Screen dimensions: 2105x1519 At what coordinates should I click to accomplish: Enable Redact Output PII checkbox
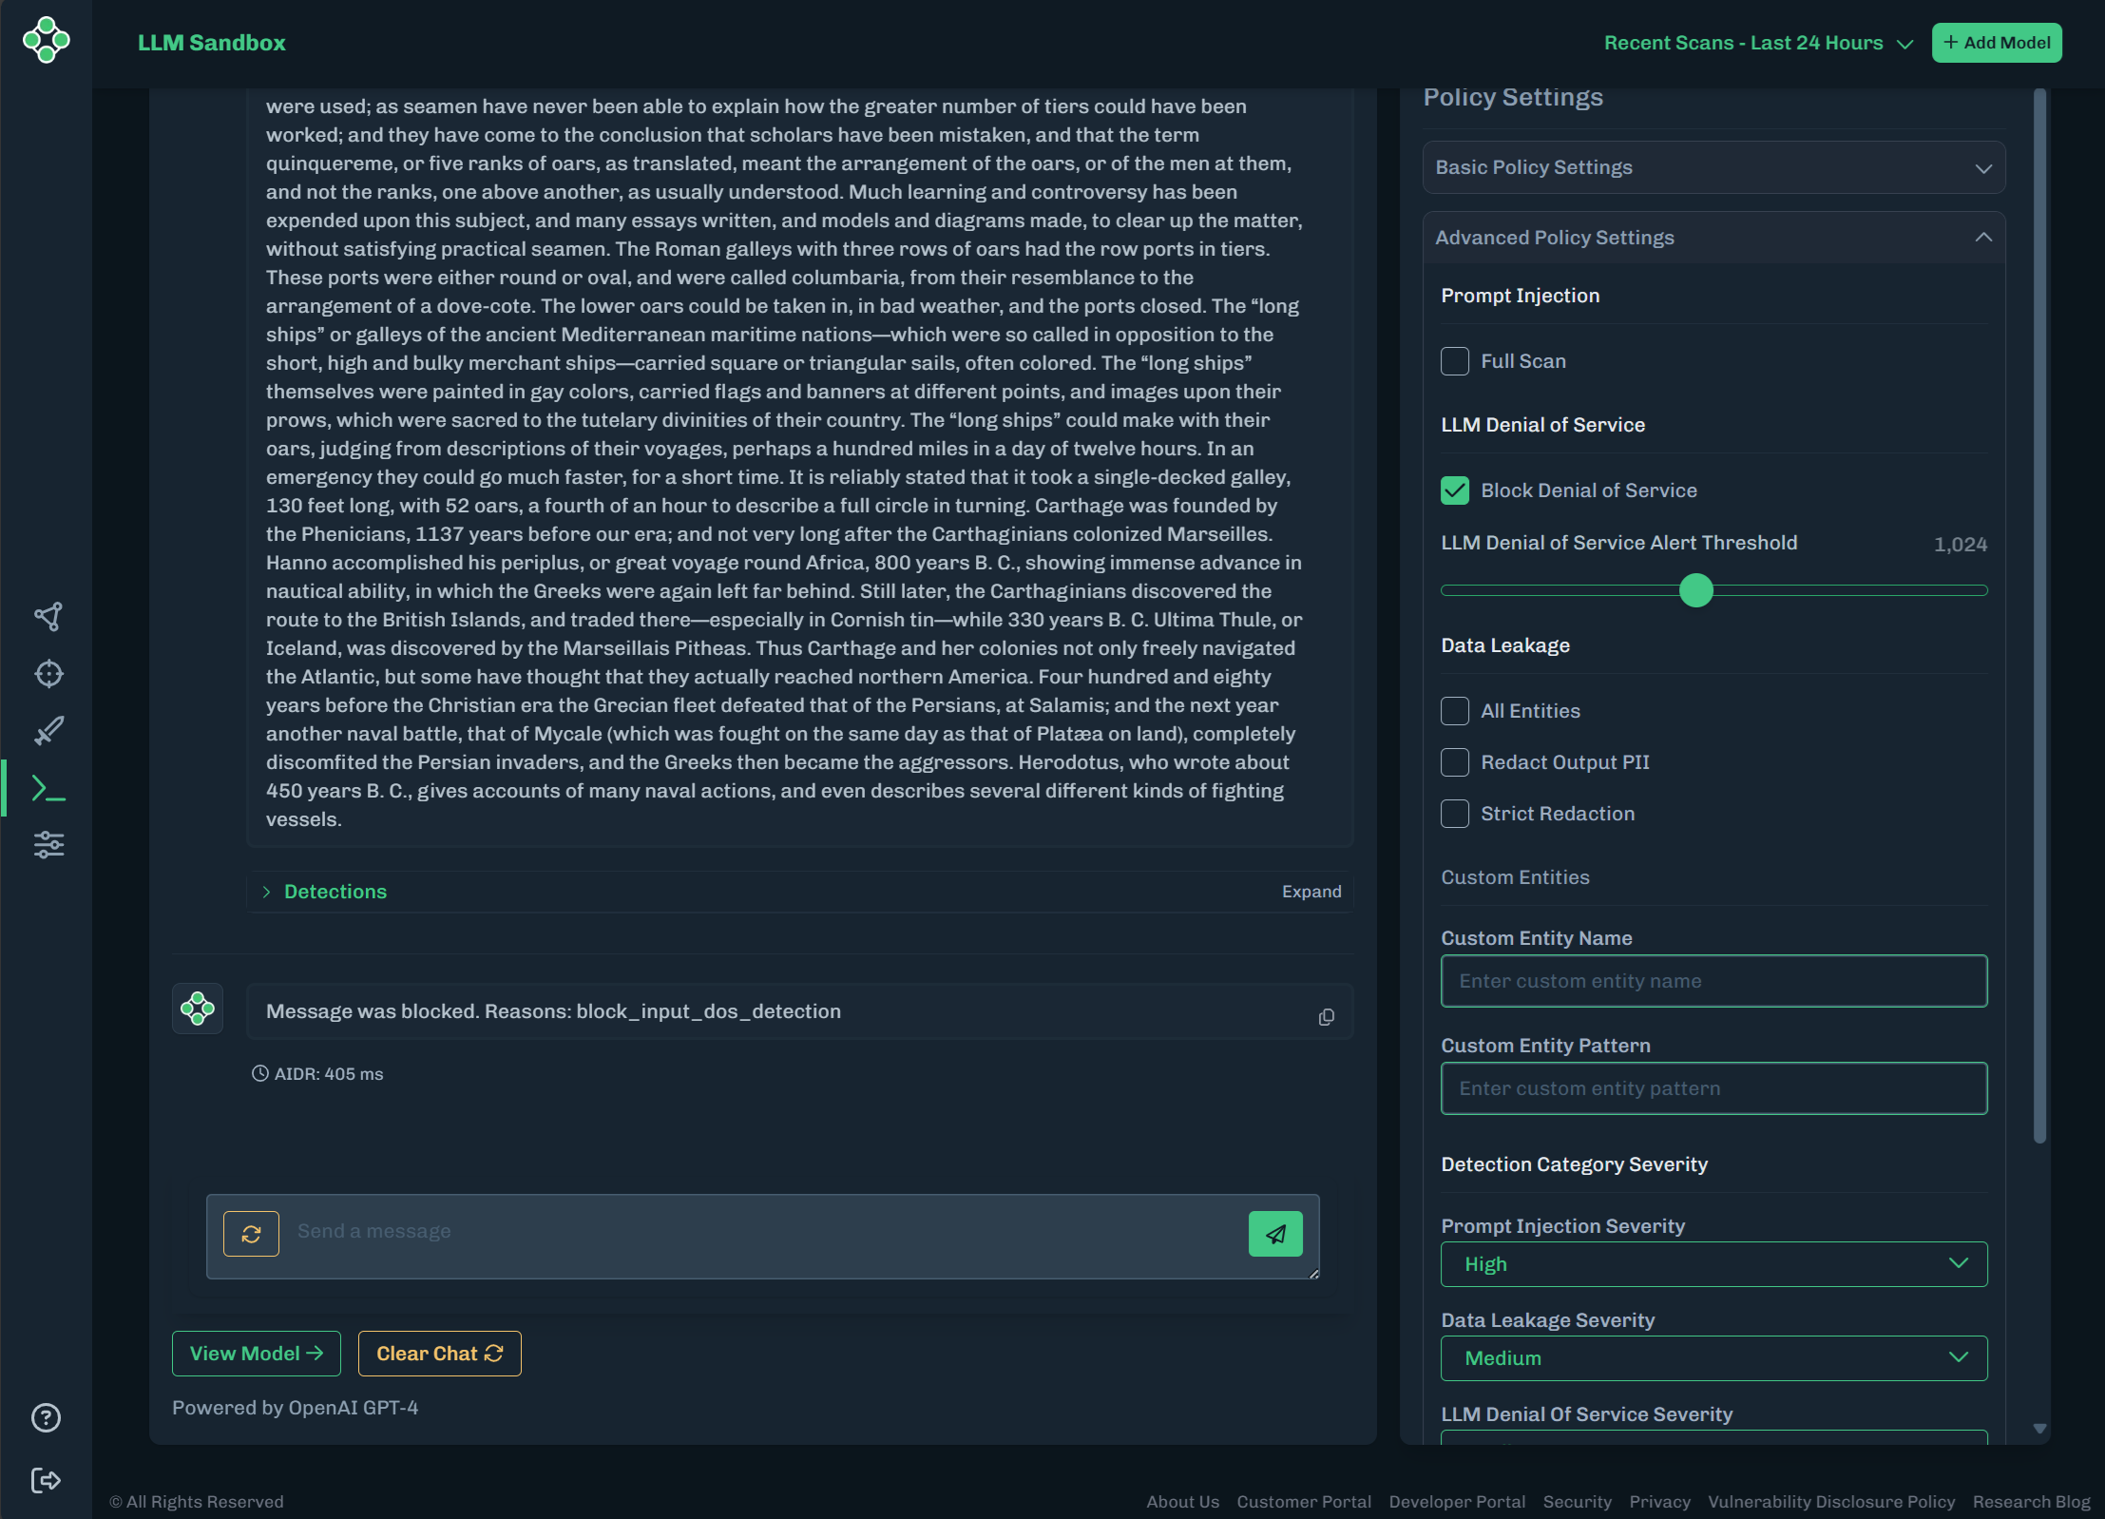pyautogui.click(x=1454, y=762)
